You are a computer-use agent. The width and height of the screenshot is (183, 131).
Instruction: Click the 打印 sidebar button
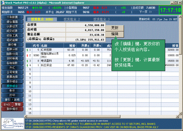(x=12, y=95)
